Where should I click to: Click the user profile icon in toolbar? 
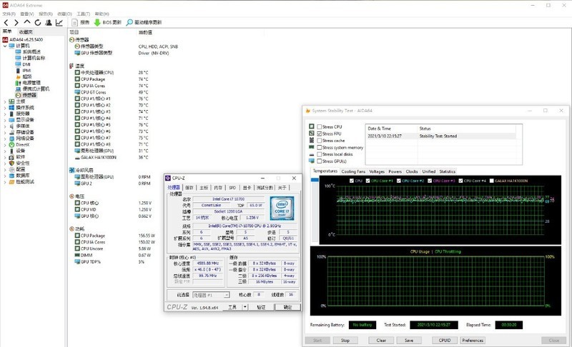click(48, 23)
